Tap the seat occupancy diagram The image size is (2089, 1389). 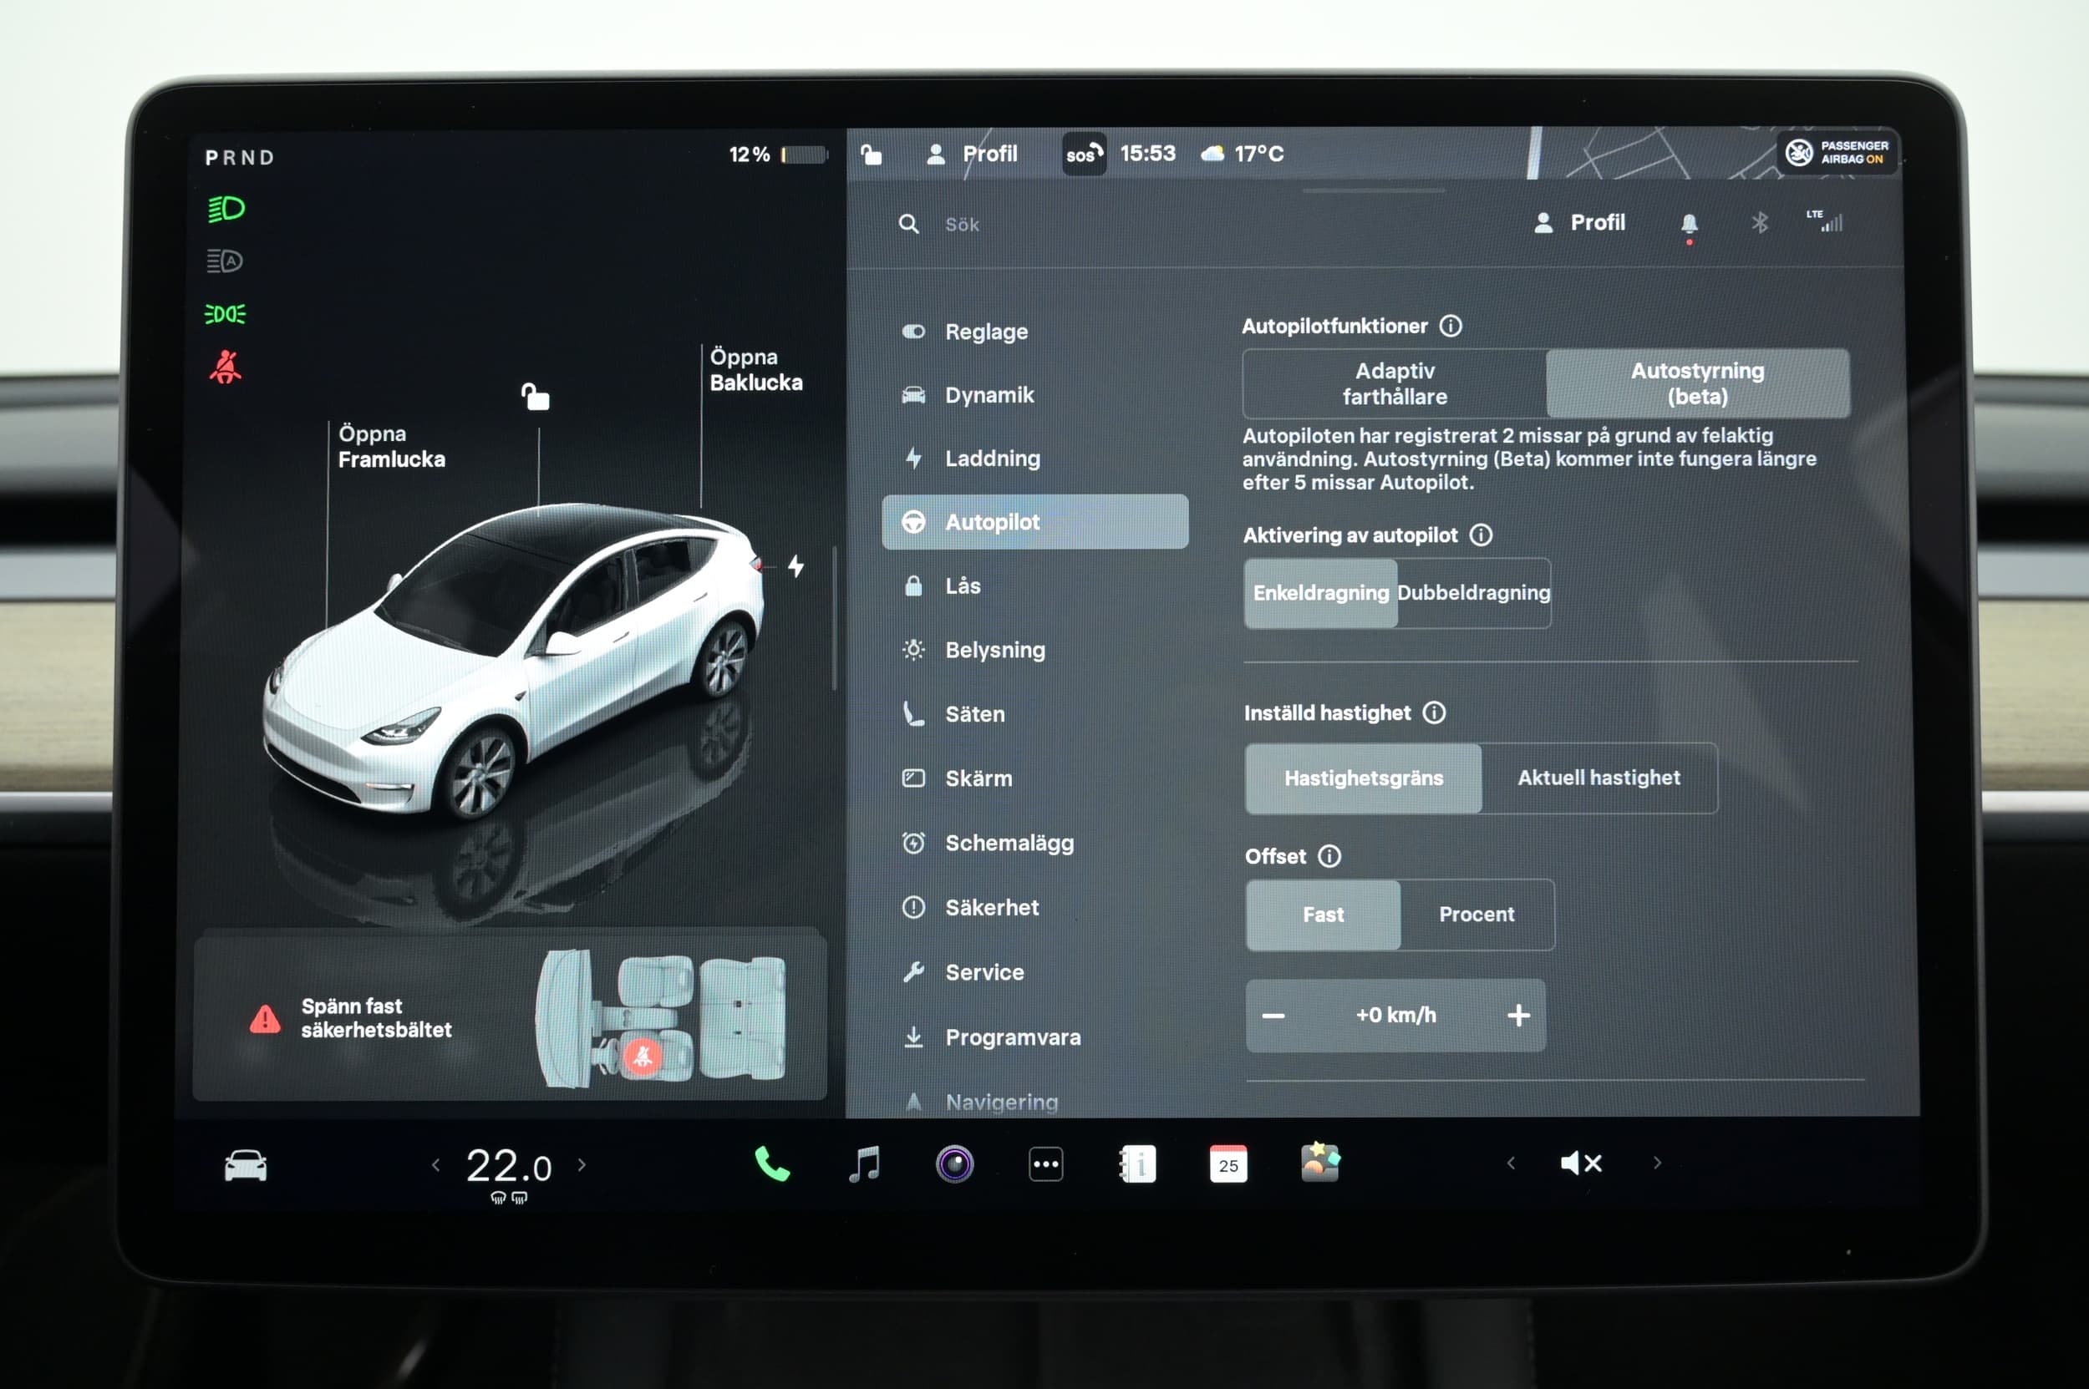[x=661, y=1019]
